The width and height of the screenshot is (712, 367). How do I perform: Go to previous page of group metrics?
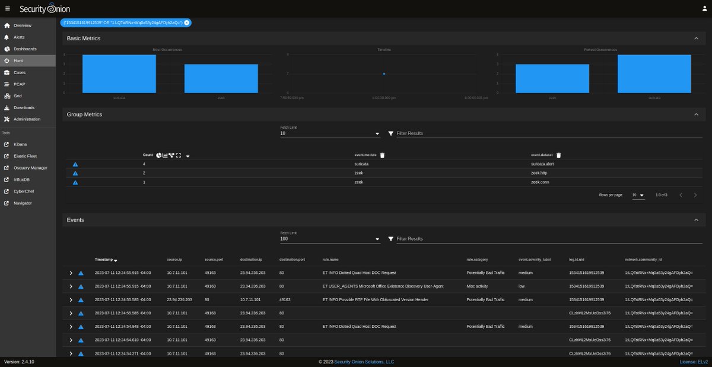(681, 195)
